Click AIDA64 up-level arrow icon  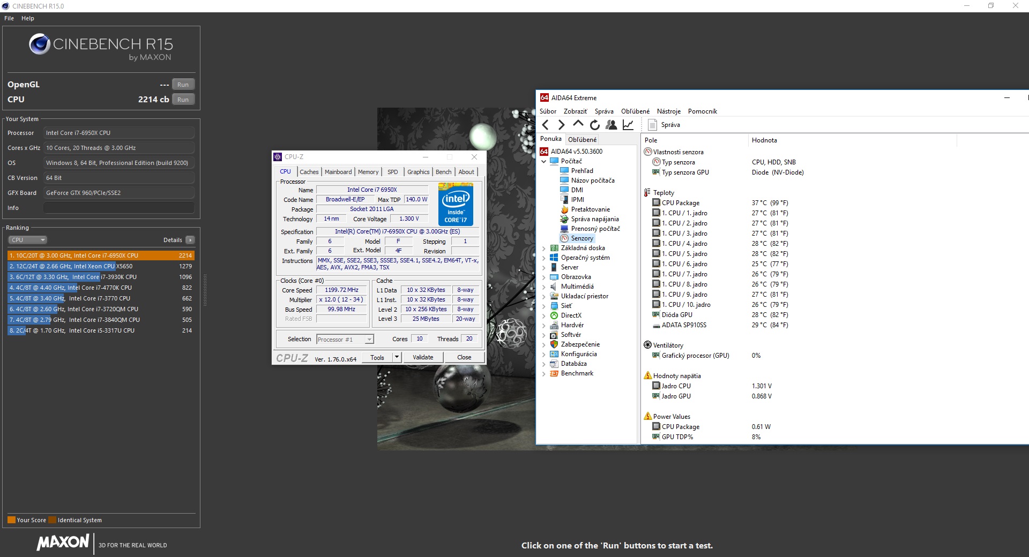click(x=578, y=124)
